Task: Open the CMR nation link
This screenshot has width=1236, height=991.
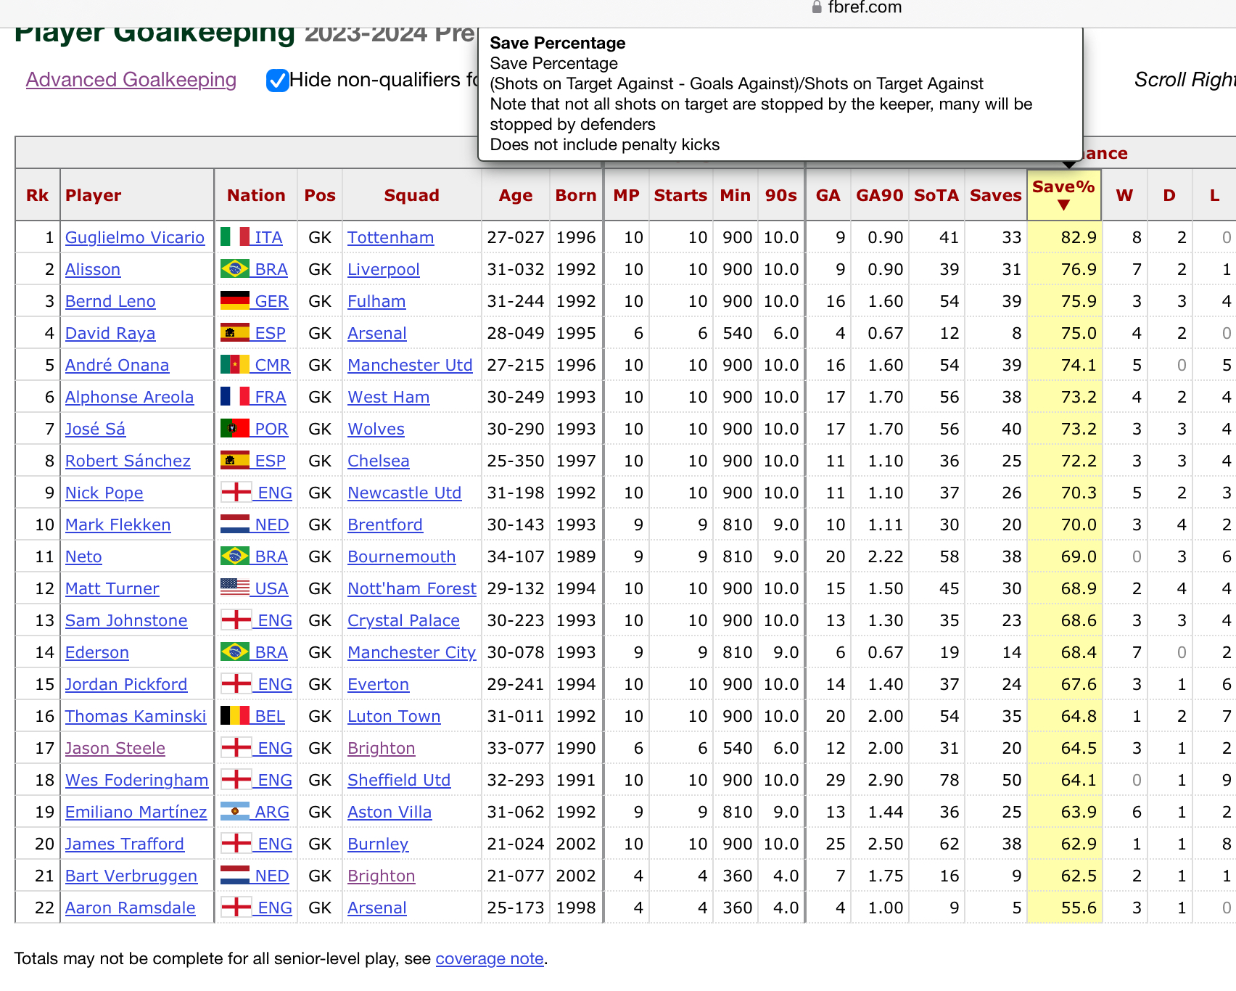Action: [272, 365]
